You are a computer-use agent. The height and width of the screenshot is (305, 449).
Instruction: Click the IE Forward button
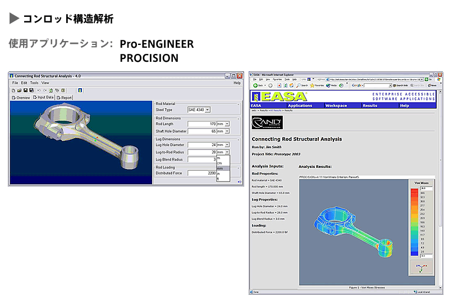point(270,85)
